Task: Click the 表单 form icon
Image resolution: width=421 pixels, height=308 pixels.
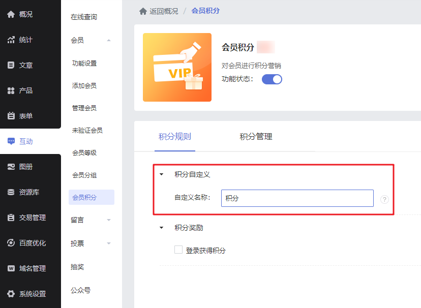Action: tap(11, 116)
